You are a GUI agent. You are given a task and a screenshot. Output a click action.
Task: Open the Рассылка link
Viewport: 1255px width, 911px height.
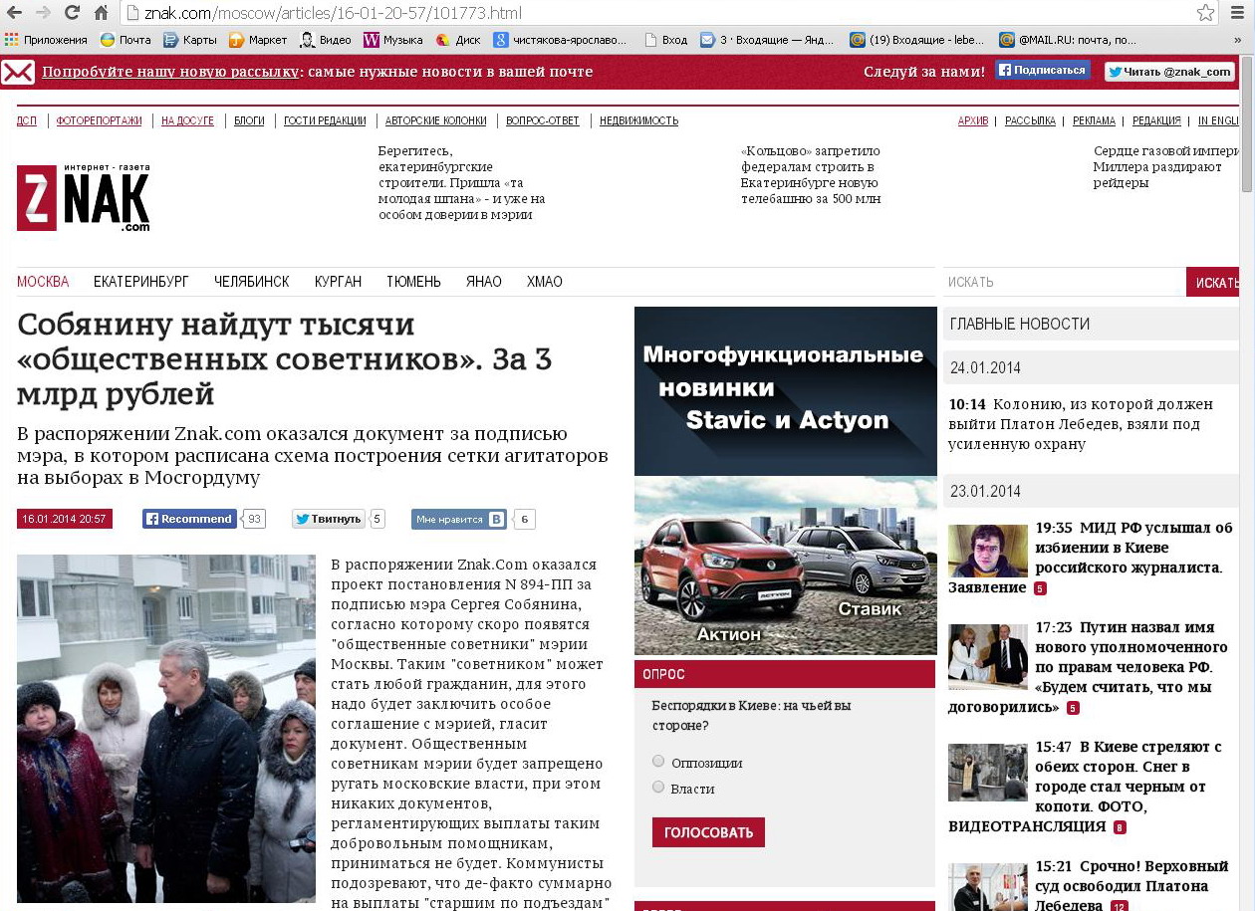point(1030,120)
